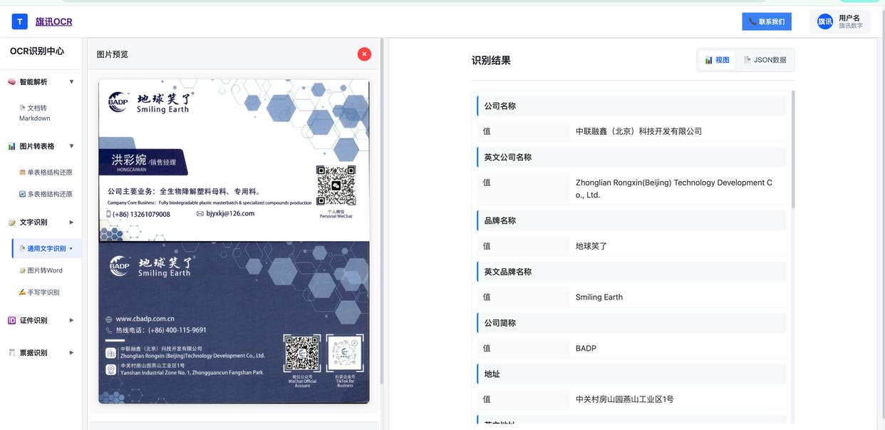Click the 用户名 profile label
The height and width of the screenshot is (430, 885).
tap(849, 18)
